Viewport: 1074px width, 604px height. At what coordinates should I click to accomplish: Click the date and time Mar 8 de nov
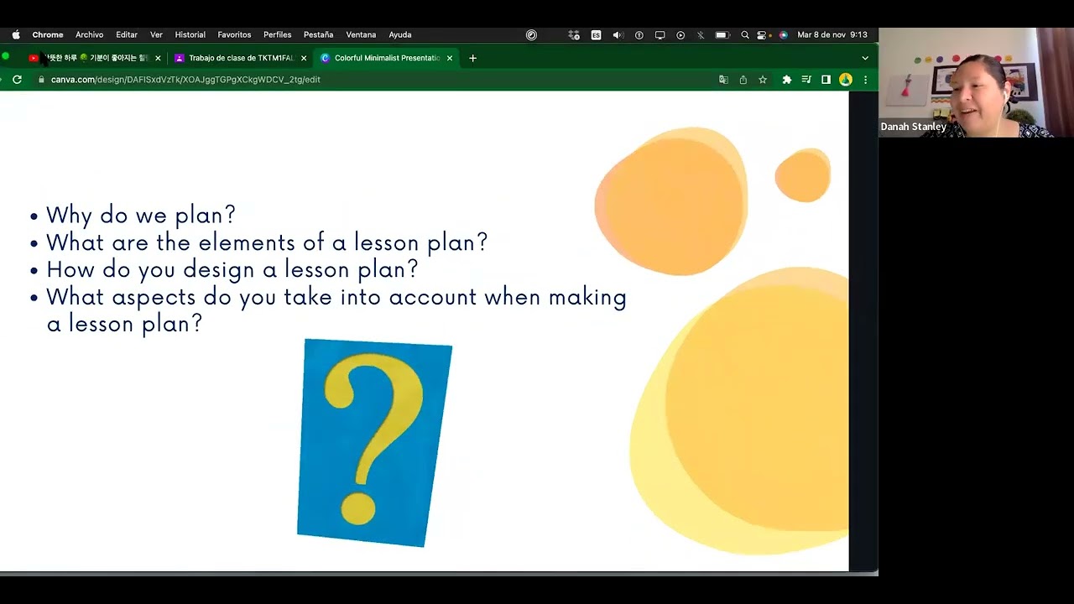pyautogui.click(x=832, y=34)
